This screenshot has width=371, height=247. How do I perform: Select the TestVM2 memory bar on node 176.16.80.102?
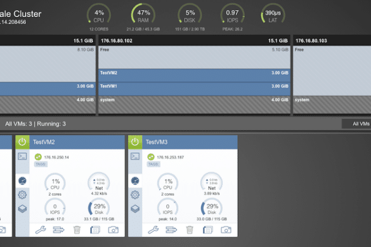tap(194, 75)
